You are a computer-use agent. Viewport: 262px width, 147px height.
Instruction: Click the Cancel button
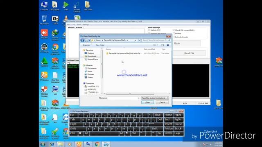[x=162, y=102]
